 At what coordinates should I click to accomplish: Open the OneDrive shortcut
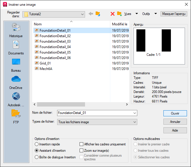tap(16, 82)
